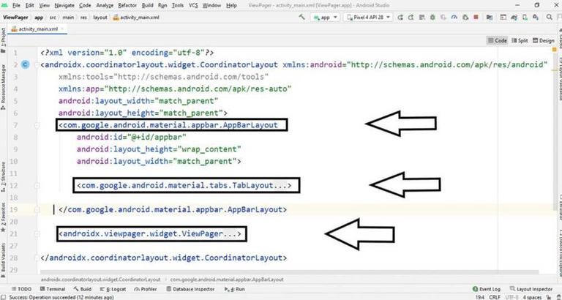Open the Analyze menu
The height and width of the screenshot is (300, 562).
pos(105,5)
